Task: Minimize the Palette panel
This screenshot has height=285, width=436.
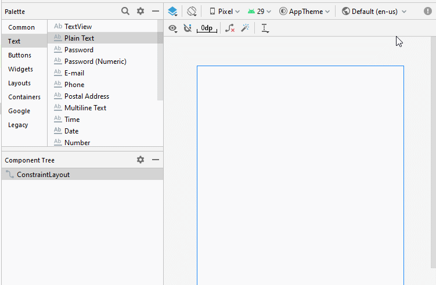Action: pyautogui.click(x=156, y=11)
